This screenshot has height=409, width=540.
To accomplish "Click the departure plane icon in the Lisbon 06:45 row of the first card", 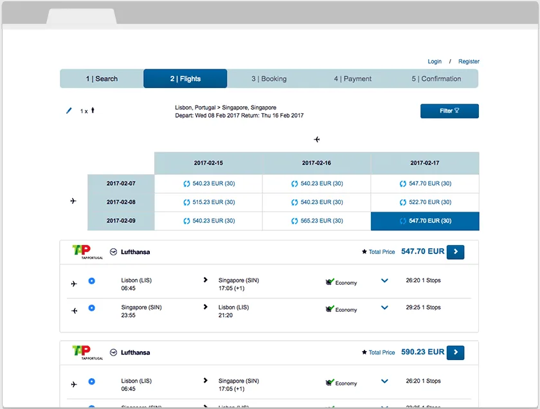I will (74, 284).
